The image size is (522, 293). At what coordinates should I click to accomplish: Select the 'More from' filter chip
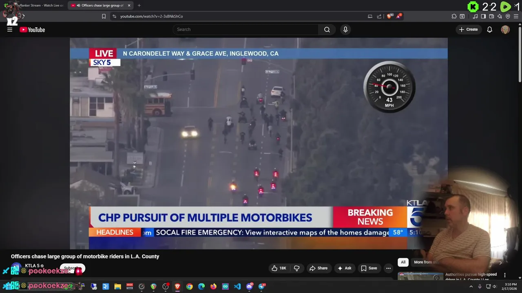425,262
